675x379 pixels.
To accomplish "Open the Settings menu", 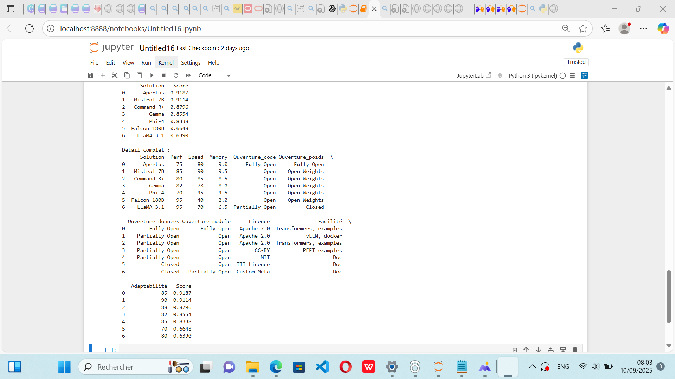I will point(191,62).
